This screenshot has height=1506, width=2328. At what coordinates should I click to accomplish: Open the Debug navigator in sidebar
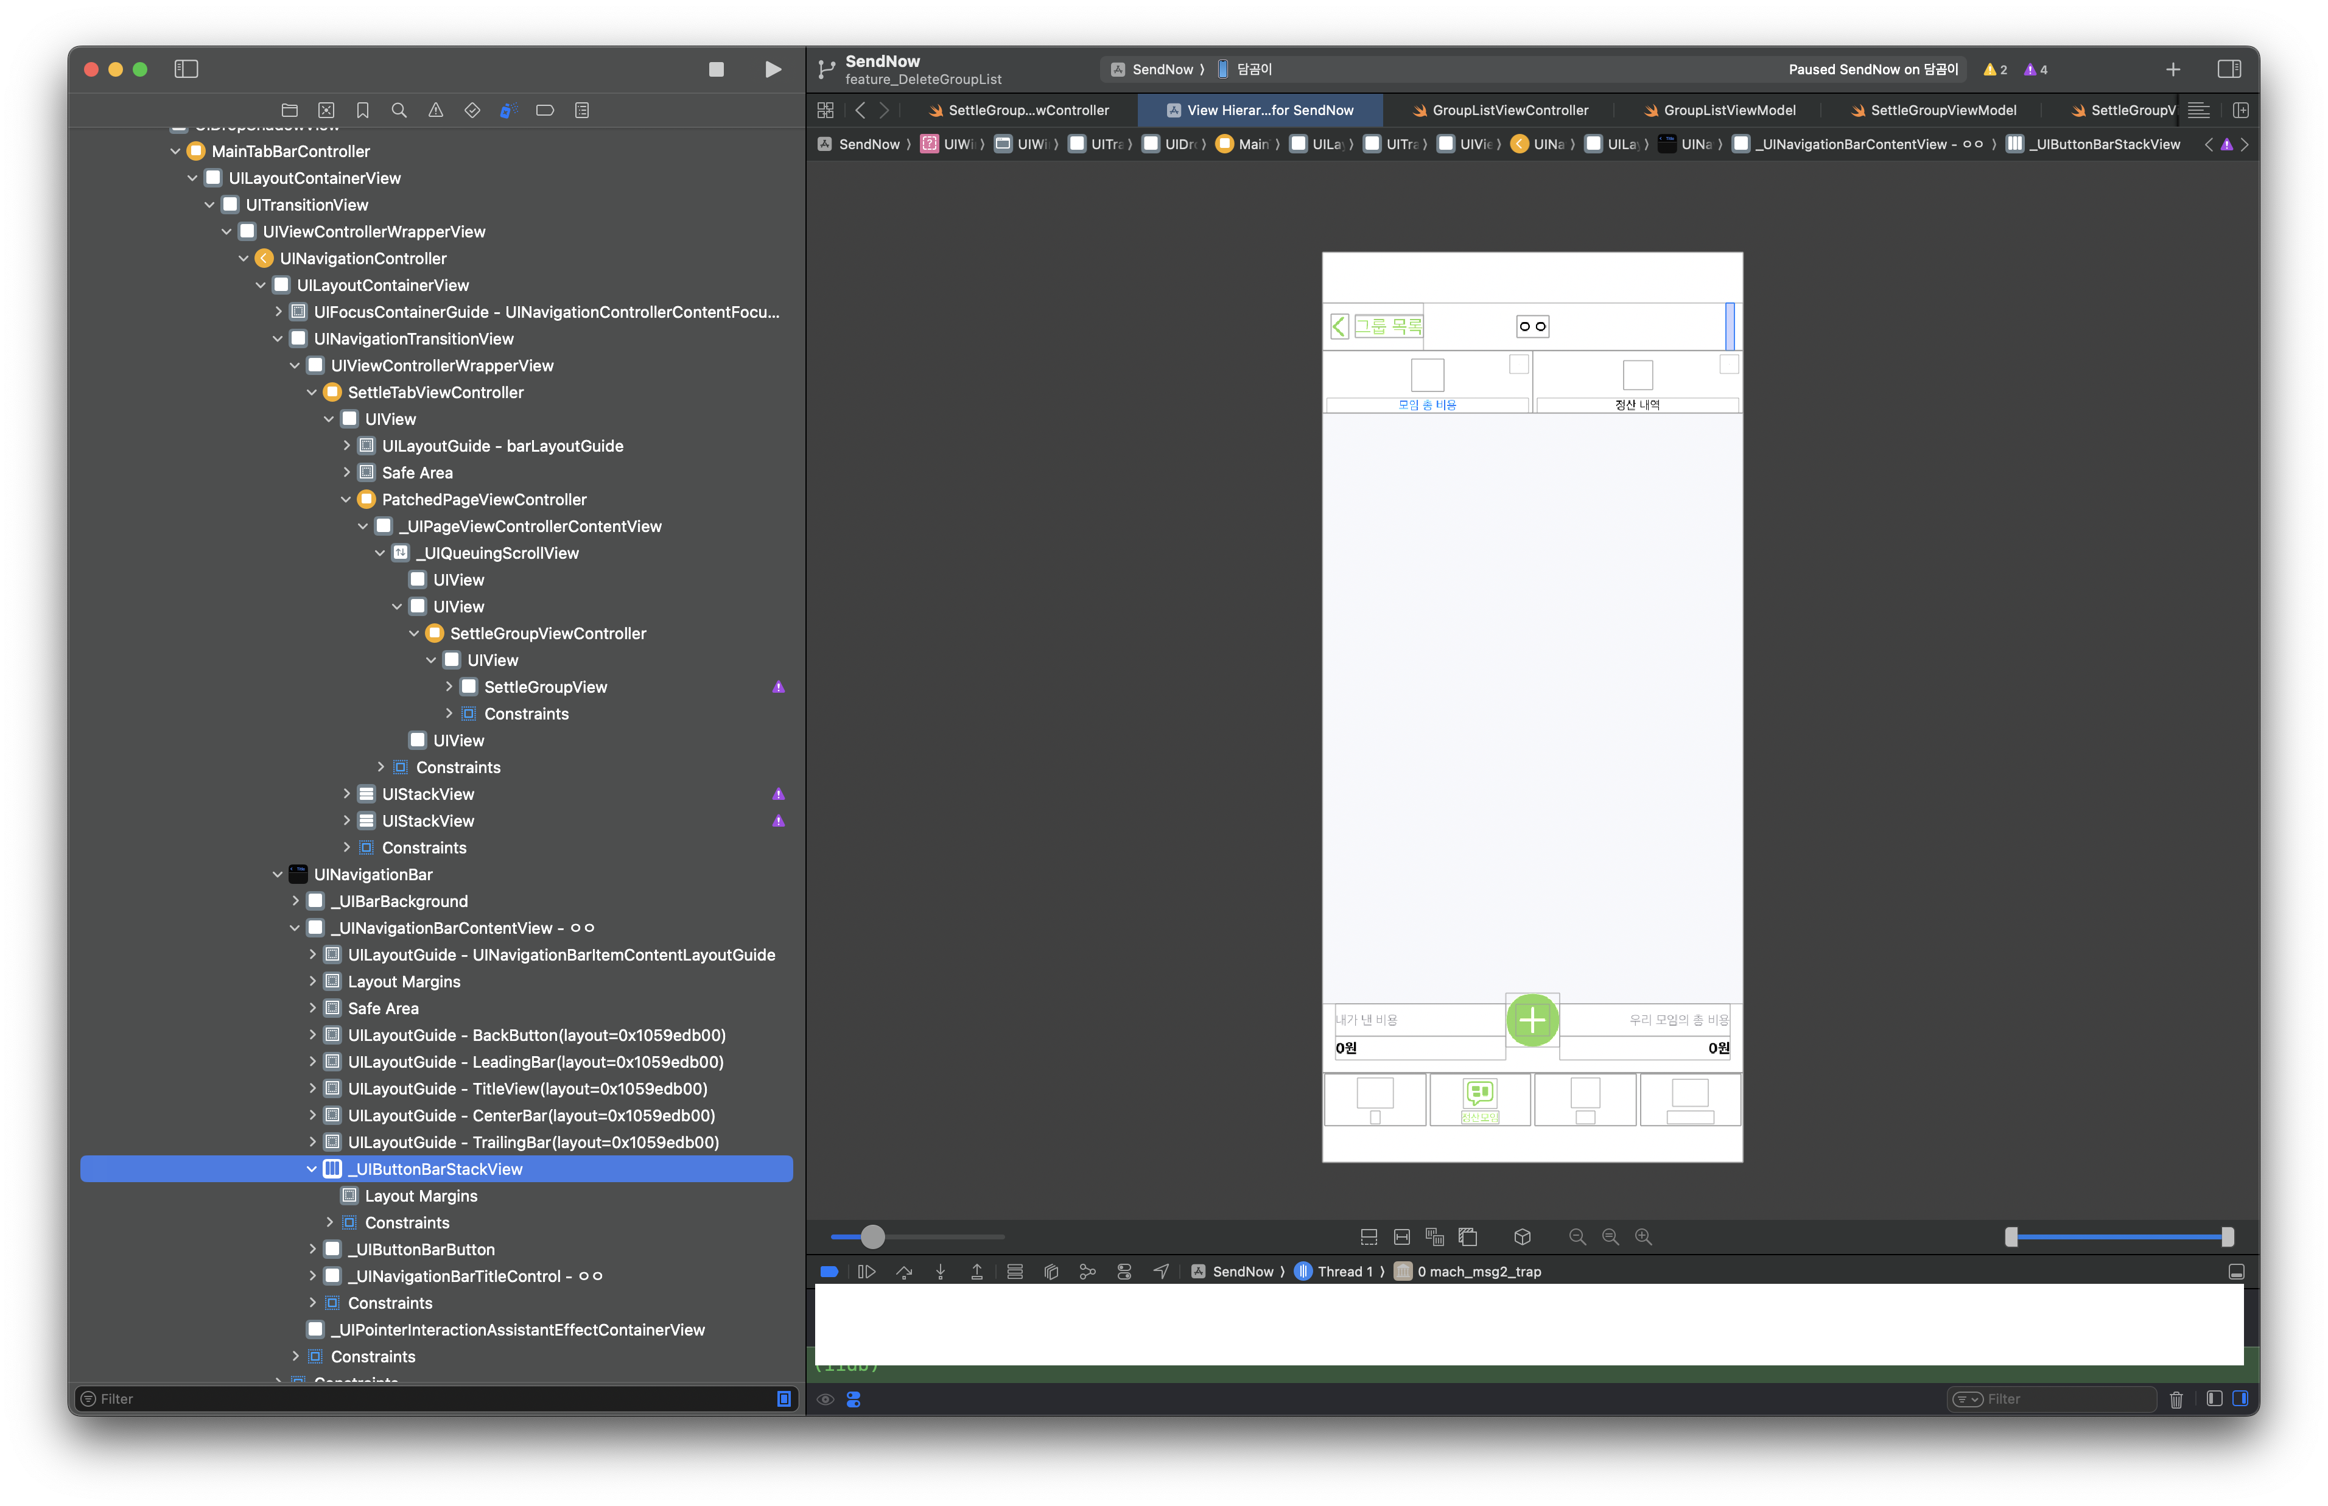508,111
